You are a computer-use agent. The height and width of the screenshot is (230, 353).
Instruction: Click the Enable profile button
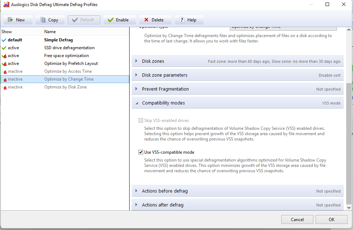(120, 20)
